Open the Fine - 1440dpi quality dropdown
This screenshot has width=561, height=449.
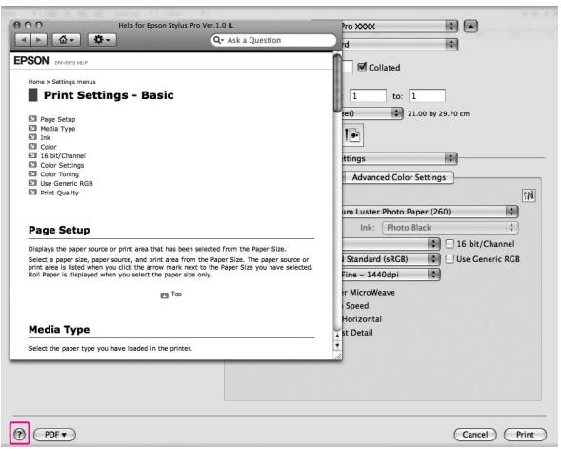coord(391,275)
